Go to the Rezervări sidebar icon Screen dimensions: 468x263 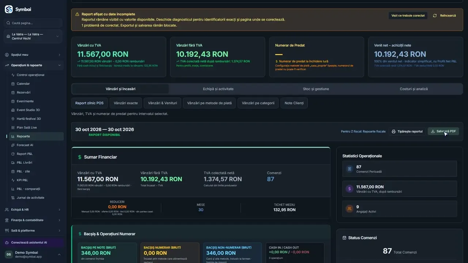pos(13,92)
